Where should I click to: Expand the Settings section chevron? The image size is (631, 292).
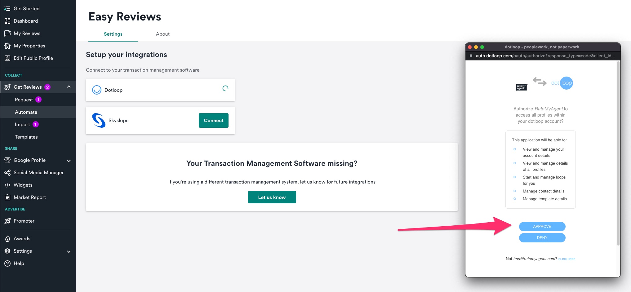[69, 251]
